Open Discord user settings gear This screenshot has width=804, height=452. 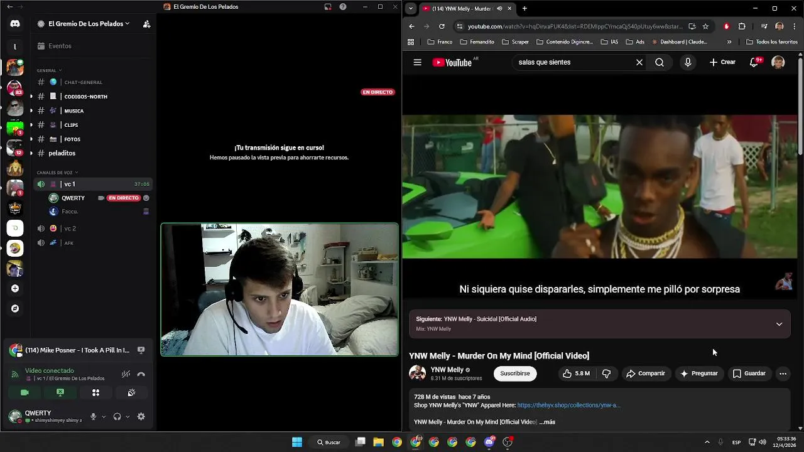[x=141, y=416]
